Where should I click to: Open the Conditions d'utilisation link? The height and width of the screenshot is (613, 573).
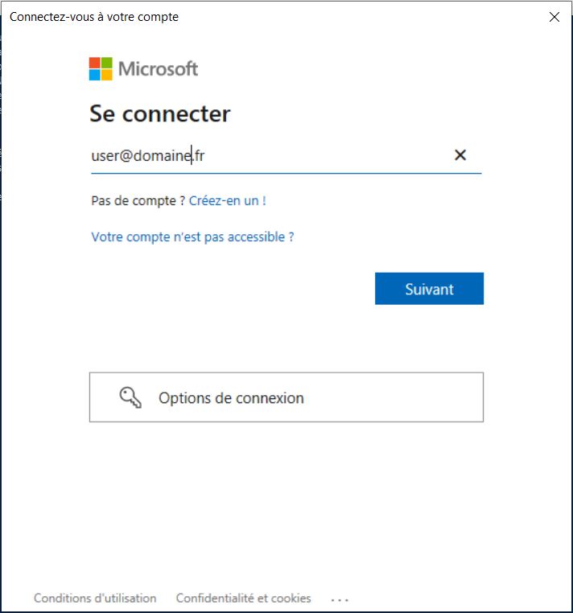[x=95, y=599]
